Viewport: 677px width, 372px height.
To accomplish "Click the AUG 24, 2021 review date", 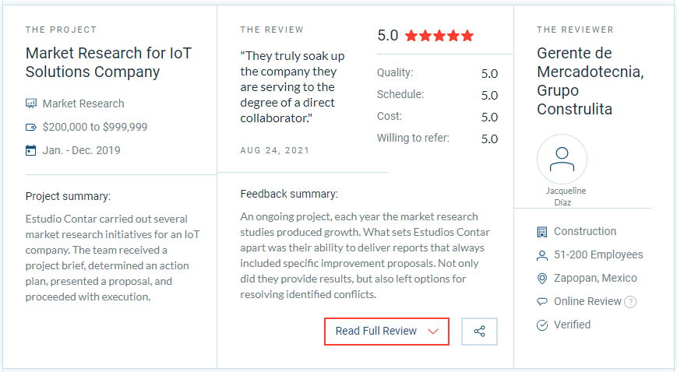I will 274,150.
